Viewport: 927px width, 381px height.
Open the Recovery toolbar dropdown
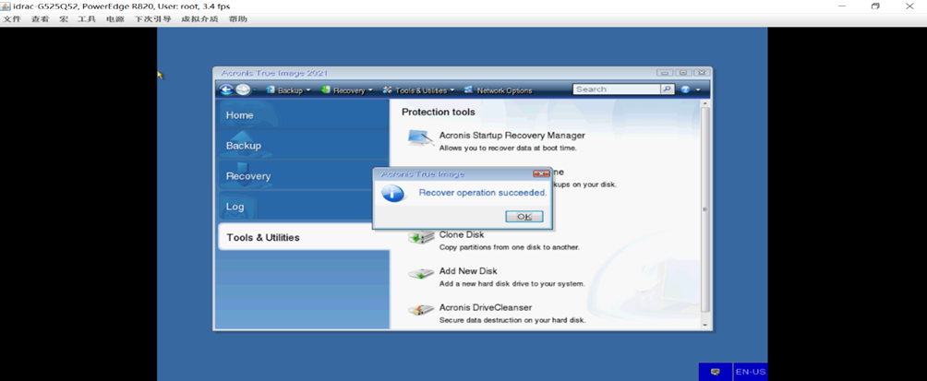[x=346, y=90]
